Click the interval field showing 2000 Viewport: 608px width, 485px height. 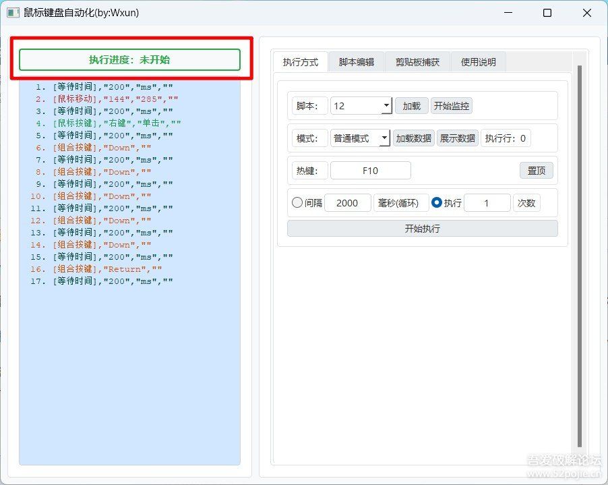(347, 203)
